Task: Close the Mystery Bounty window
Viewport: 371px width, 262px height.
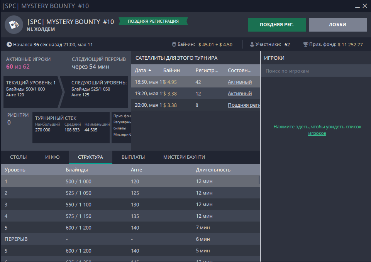Action: tap(364, 5)
